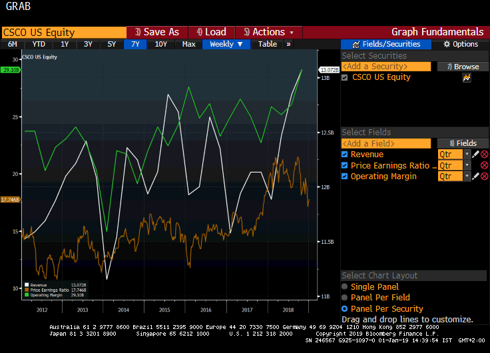Open the Weekly periodicity dropdown
Screen dimensions: 490x353
point(226,44)
